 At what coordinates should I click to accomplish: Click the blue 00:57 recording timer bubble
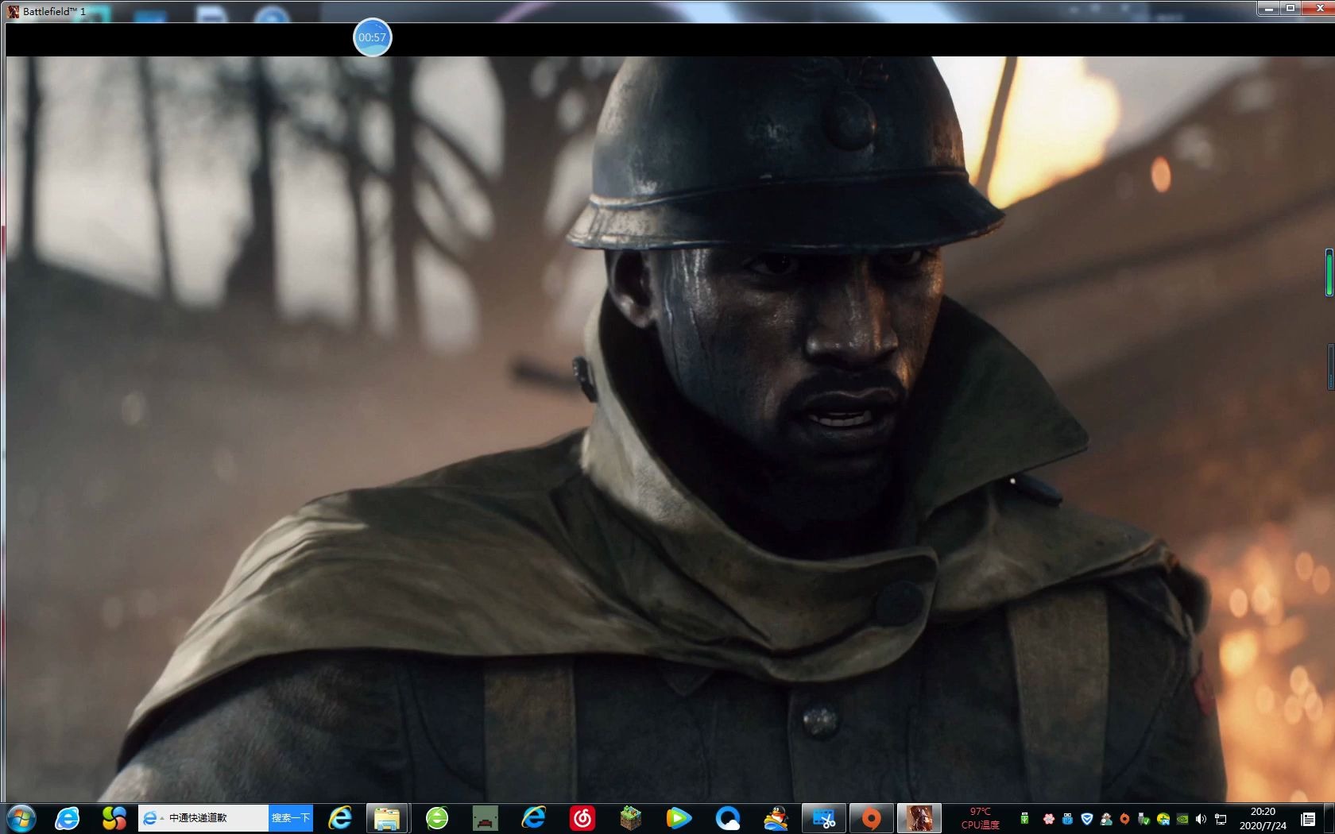372,37
